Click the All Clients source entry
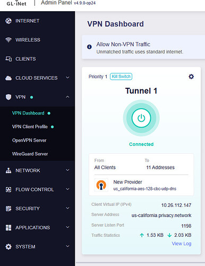 [105, 168]
